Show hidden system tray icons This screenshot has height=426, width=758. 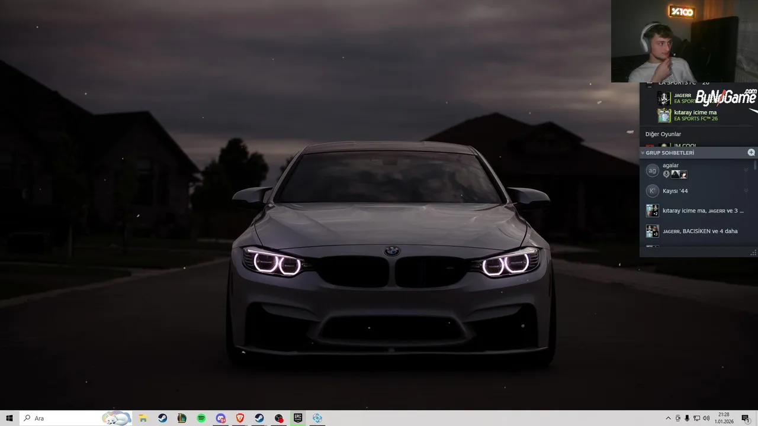669,418
